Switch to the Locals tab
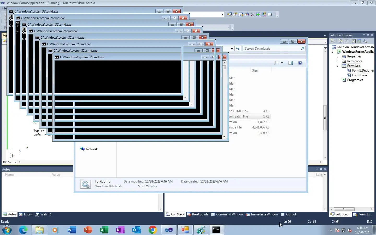This screenshot has height=235, width=376. click(x=26, y=214)
